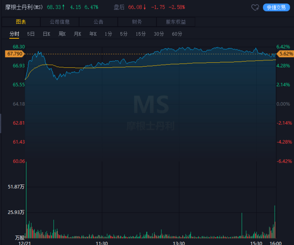Select the 股东权益 tab

click(x=176, y=22)
